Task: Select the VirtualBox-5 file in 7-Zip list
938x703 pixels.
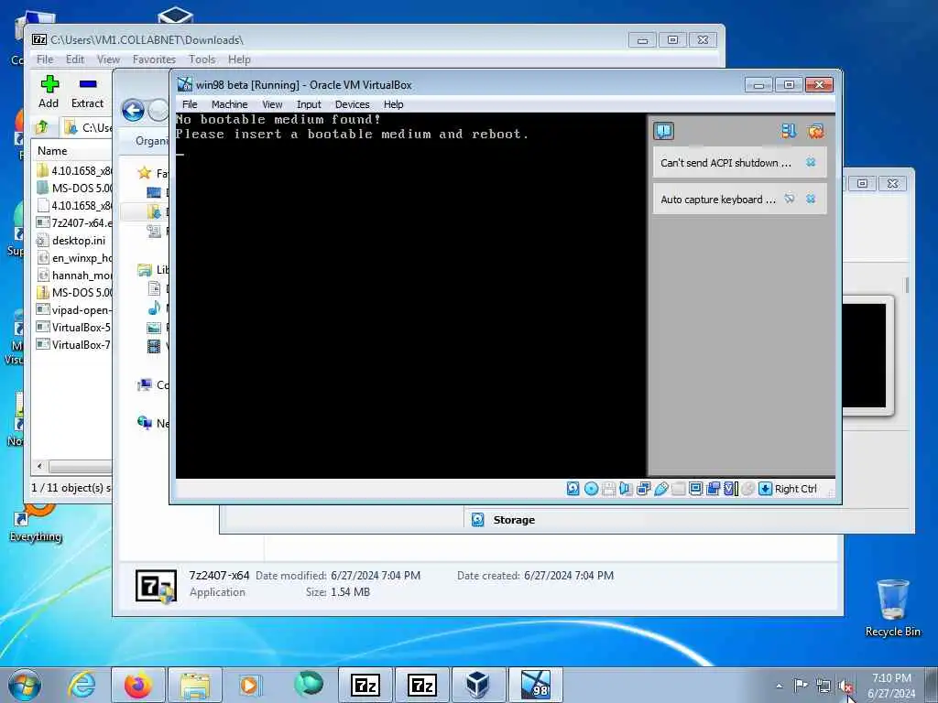Action: pyautogui.click(x=73, y=327)
